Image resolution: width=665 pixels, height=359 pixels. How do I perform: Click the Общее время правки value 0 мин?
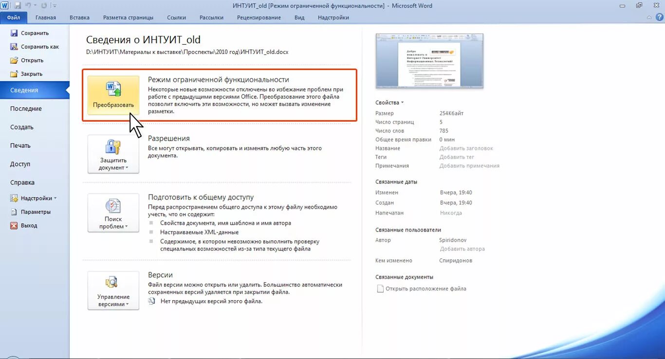[447, 140]
